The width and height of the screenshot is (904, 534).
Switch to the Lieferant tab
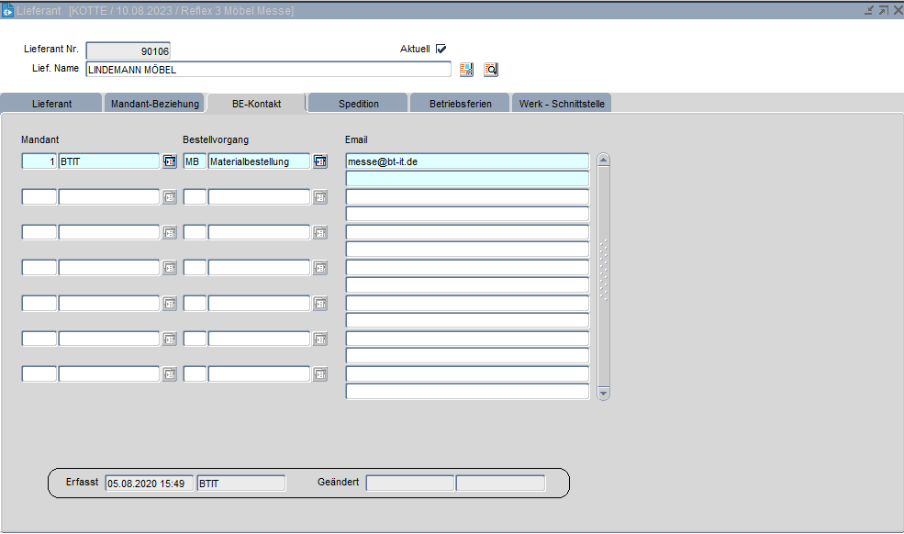click(52, 104)
